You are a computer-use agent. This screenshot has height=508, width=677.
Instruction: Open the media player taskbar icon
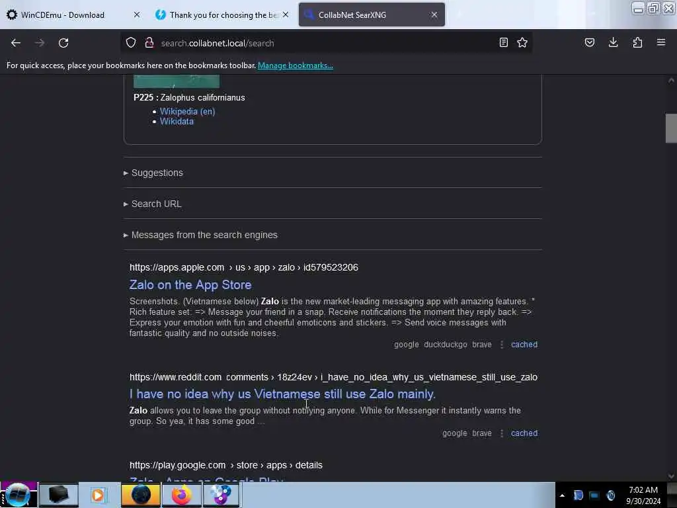(99, 495)
